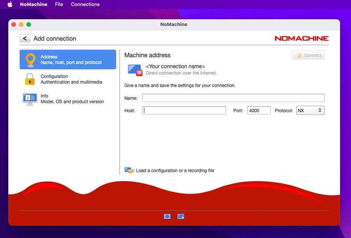Select 'Authentication and multimedia' text
The image size is (351, 238).
pyautogui.click(x=71, y=82)
